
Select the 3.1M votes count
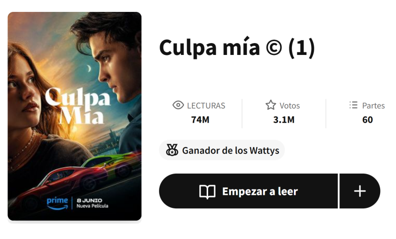click(283, 120)
